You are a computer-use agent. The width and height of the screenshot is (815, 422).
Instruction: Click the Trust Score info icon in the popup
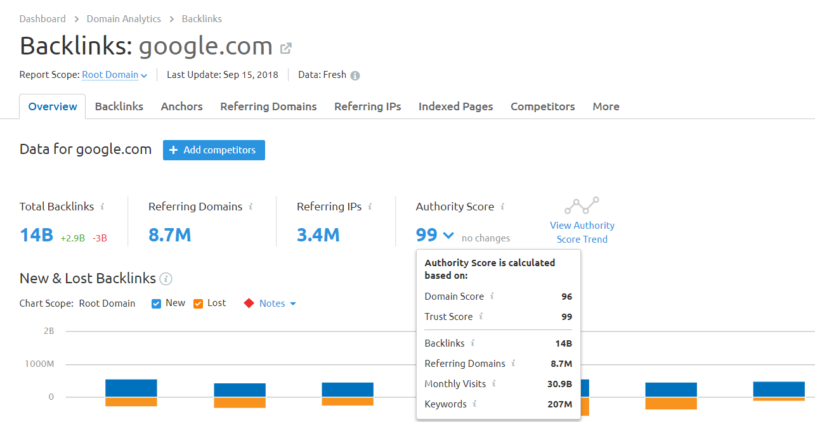coord(481,316)
